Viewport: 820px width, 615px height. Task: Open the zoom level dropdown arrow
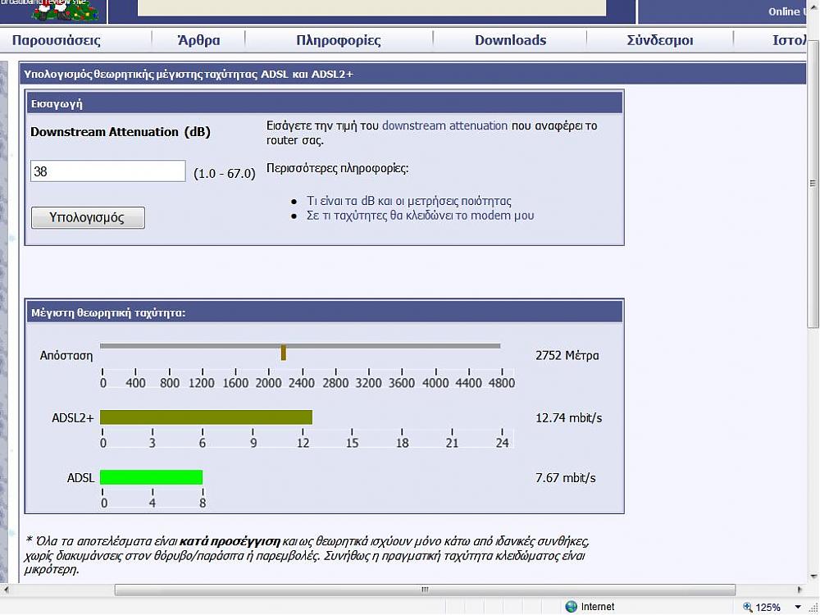(x=798, y=607)
